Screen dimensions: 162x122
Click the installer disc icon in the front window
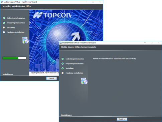point(84,81)
